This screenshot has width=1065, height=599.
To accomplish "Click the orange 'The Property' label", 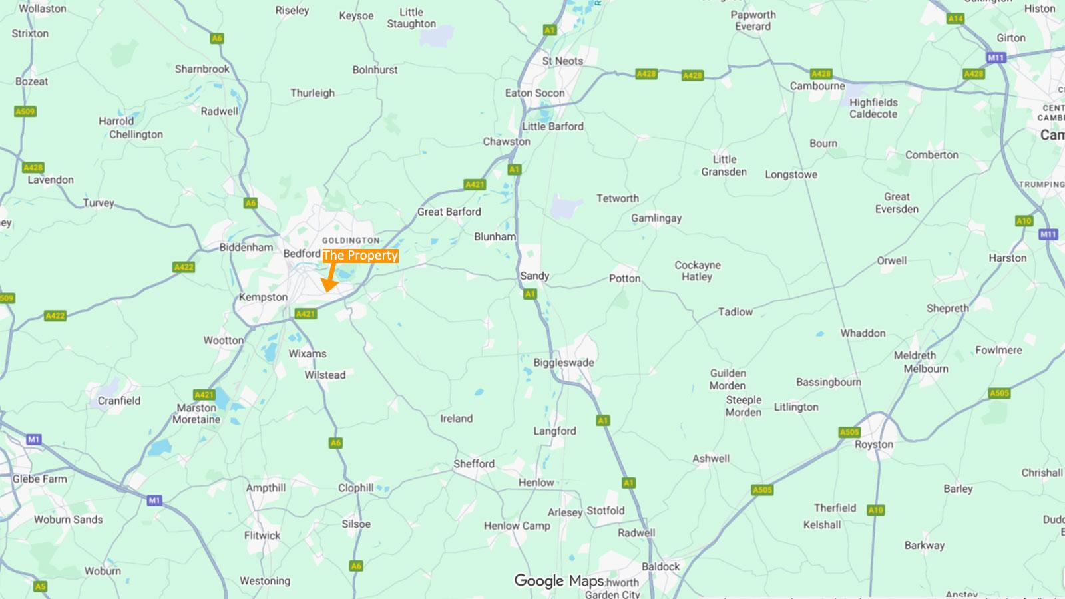I will 360,256.
